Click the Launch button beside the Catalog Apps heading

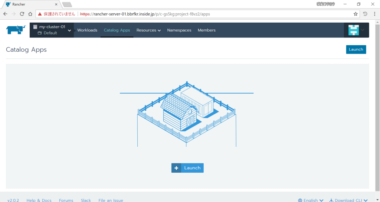[356, 49]
